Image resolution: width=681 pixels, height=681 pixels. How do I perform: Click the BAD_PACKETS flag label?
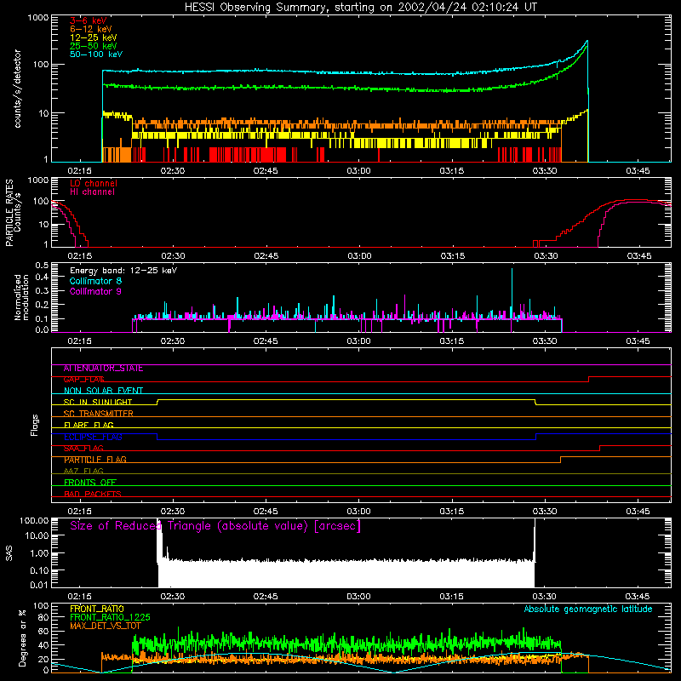click(x=93, y=494)
